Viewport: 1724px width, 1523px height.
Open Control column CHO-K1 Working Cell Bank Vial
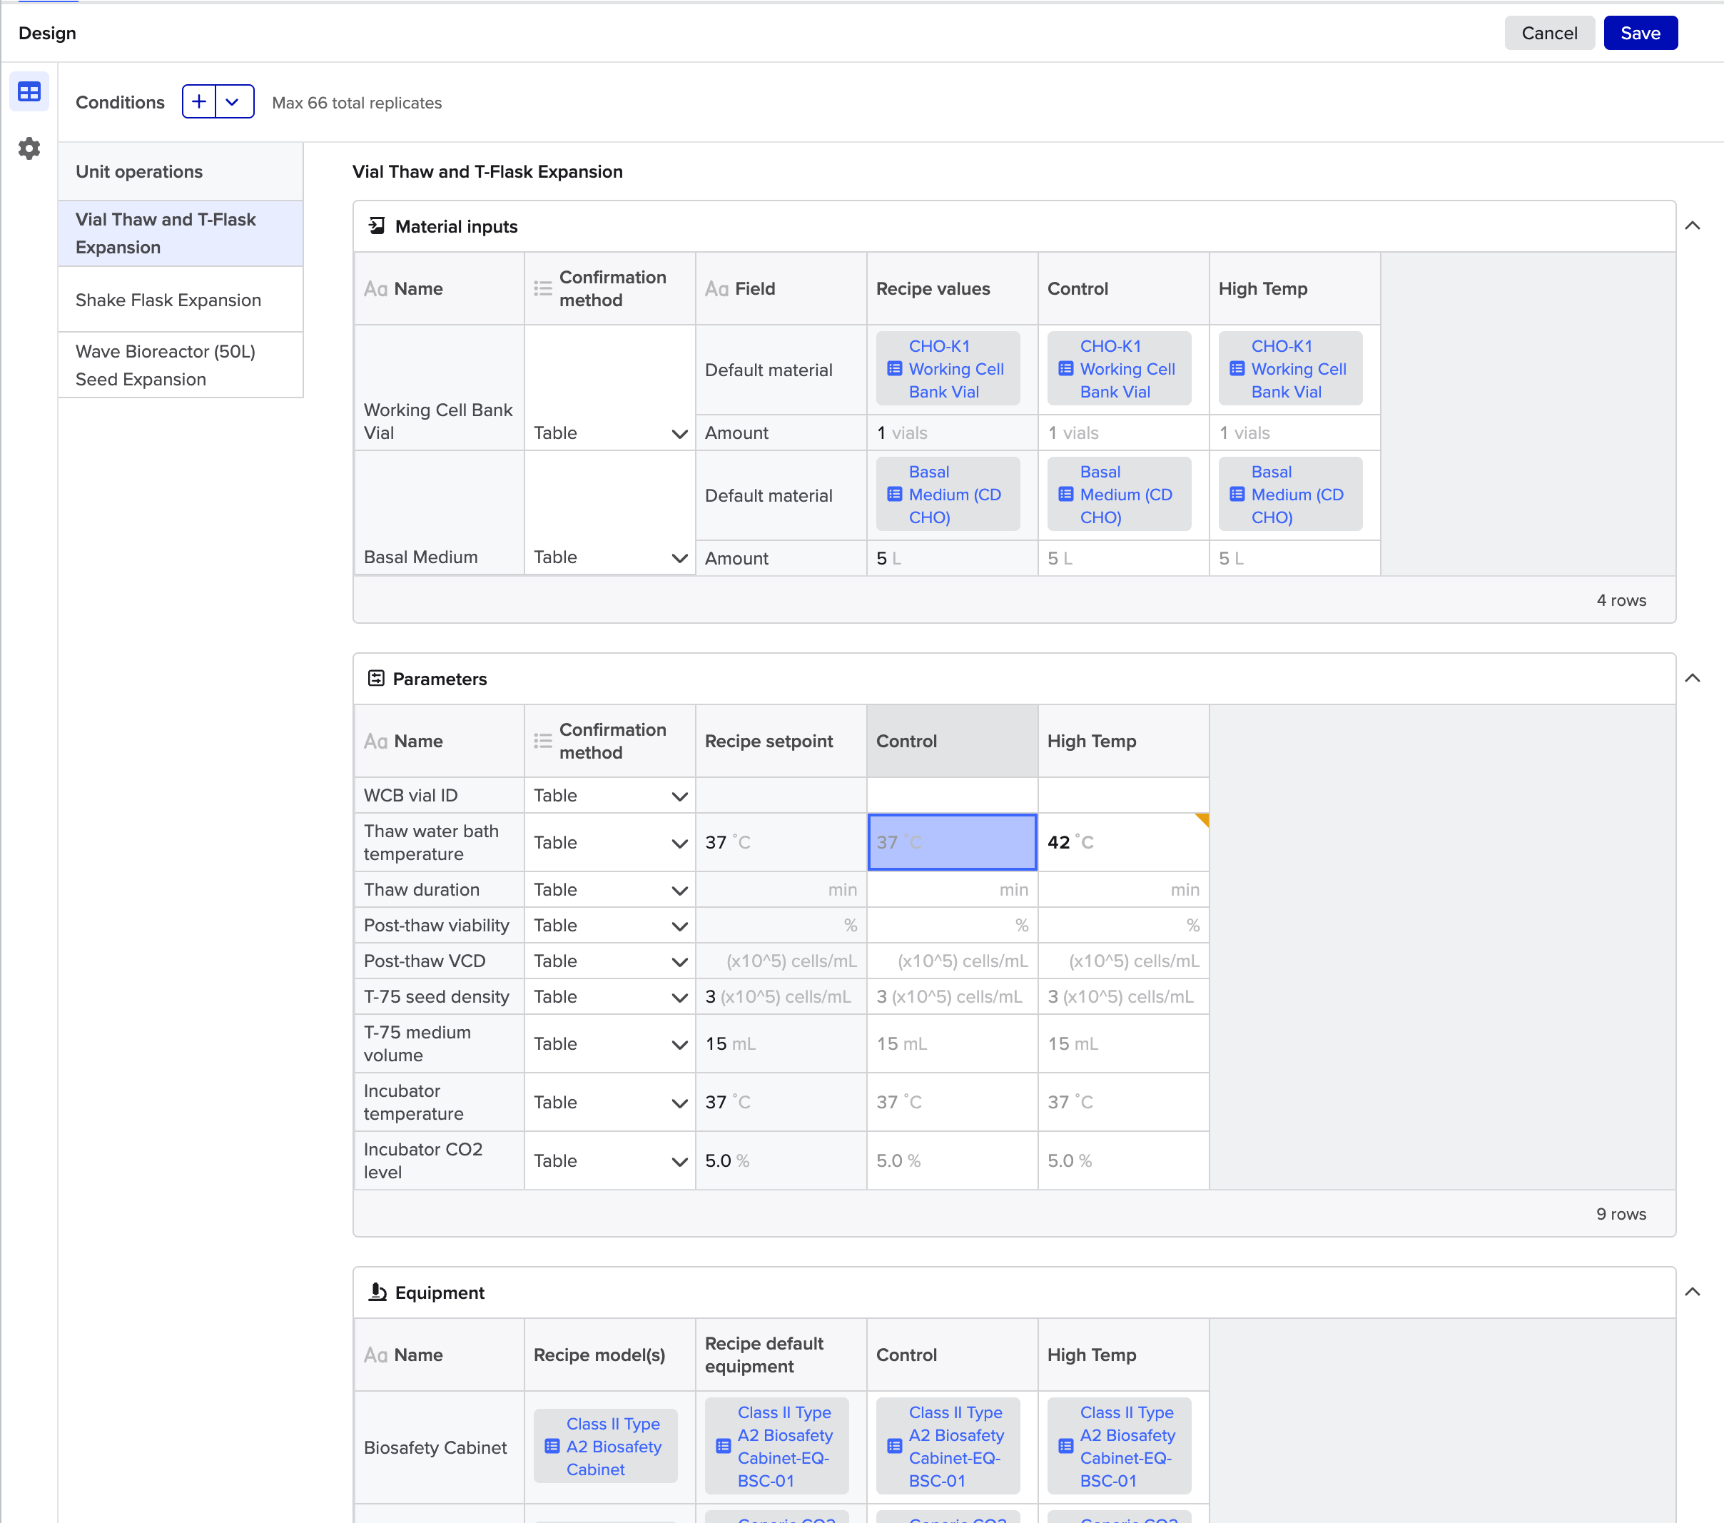1118,369
